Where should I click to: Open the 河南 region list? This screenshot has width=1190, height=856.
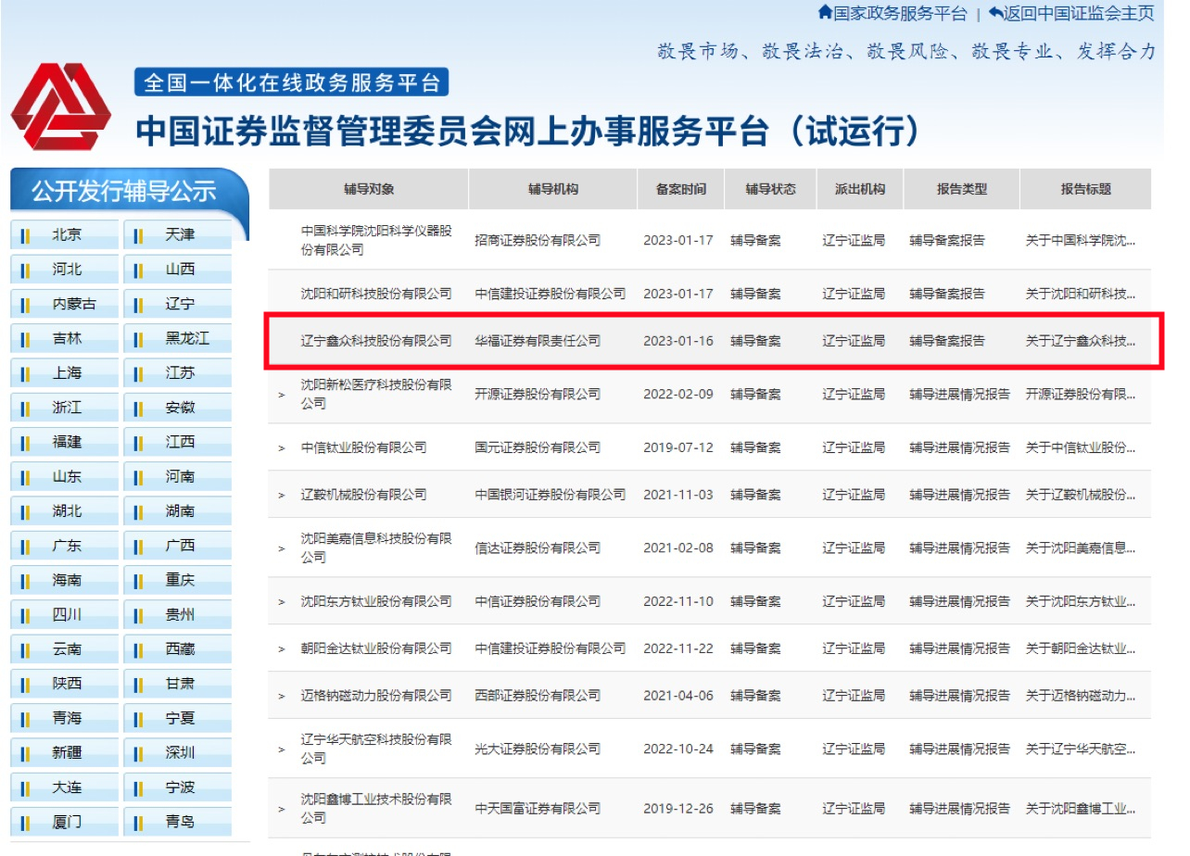point(179,477)
